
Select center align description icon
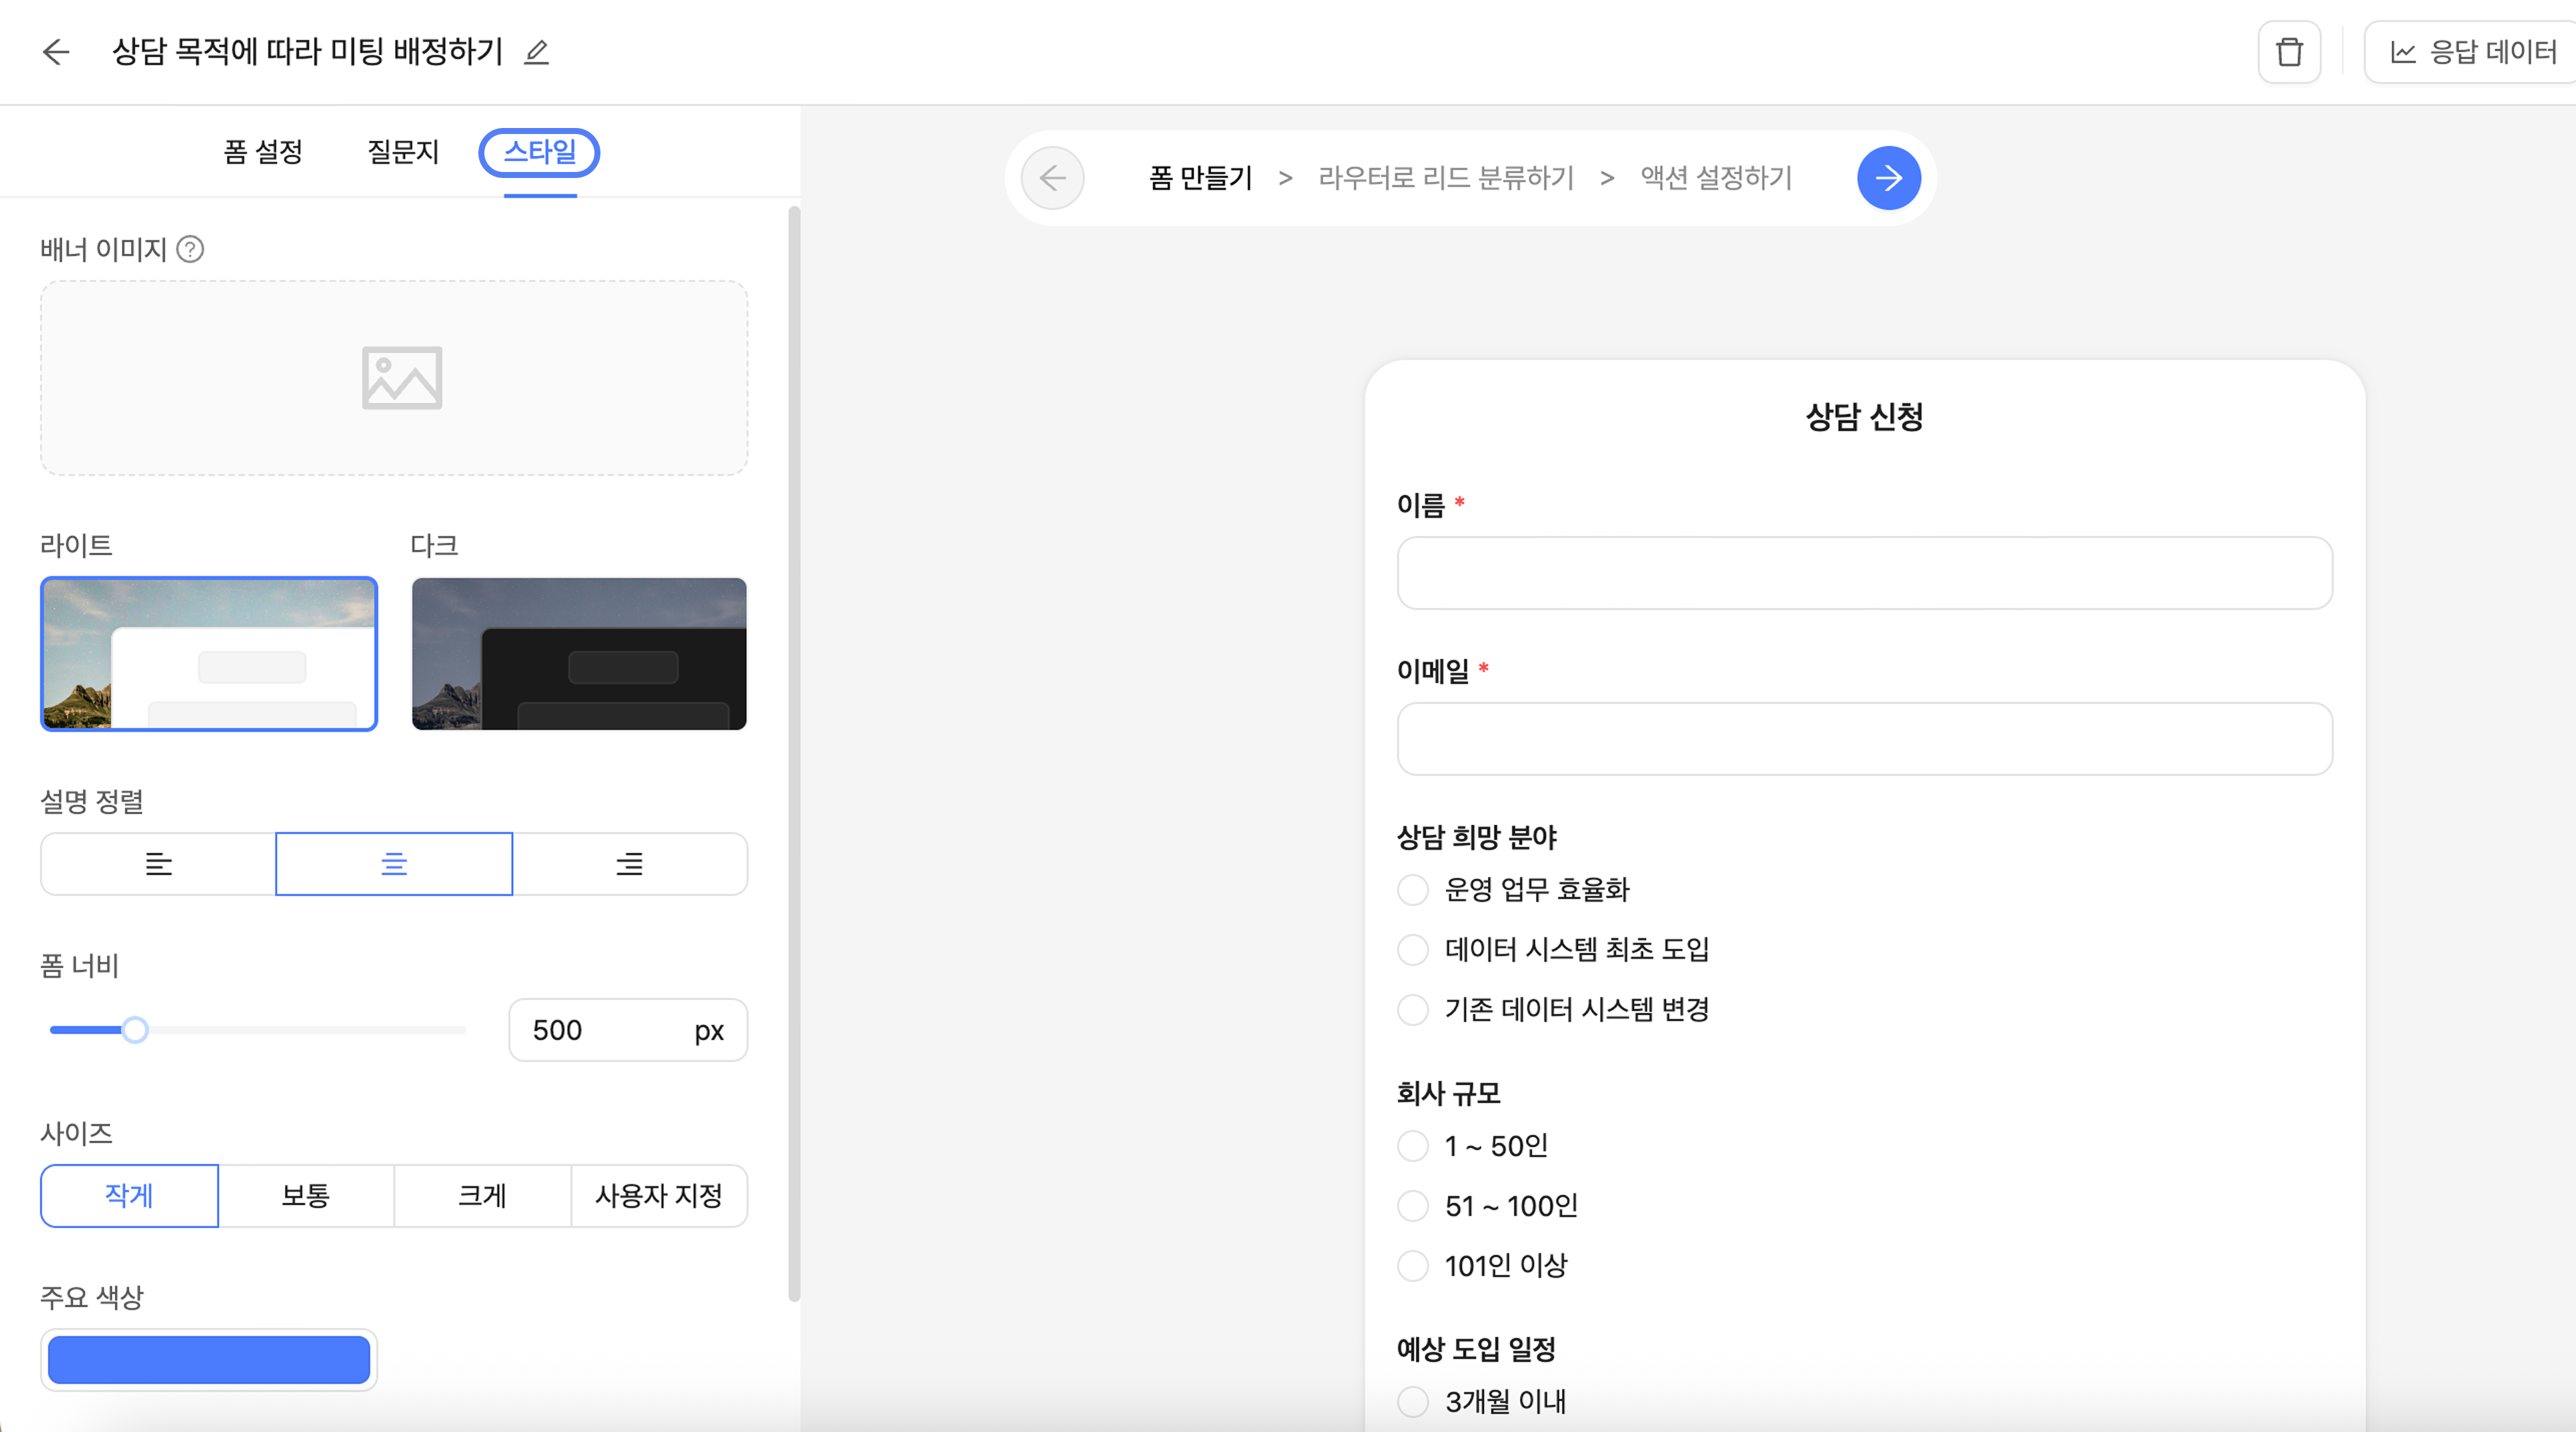coord(394,865)
